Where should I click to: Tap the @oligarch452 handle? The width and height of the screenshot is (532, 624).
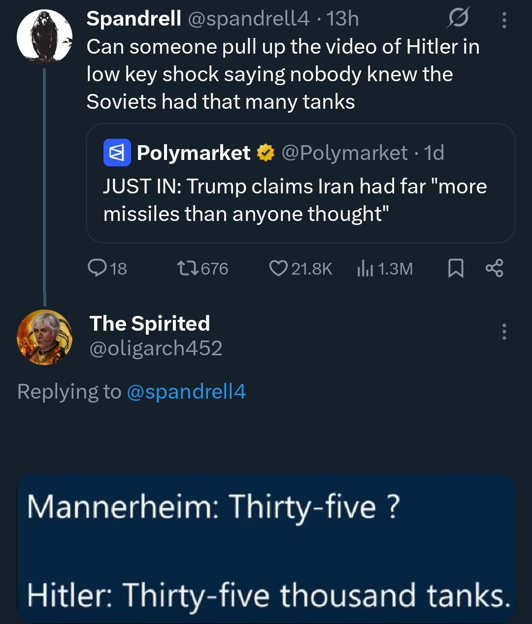pos(156,348)
